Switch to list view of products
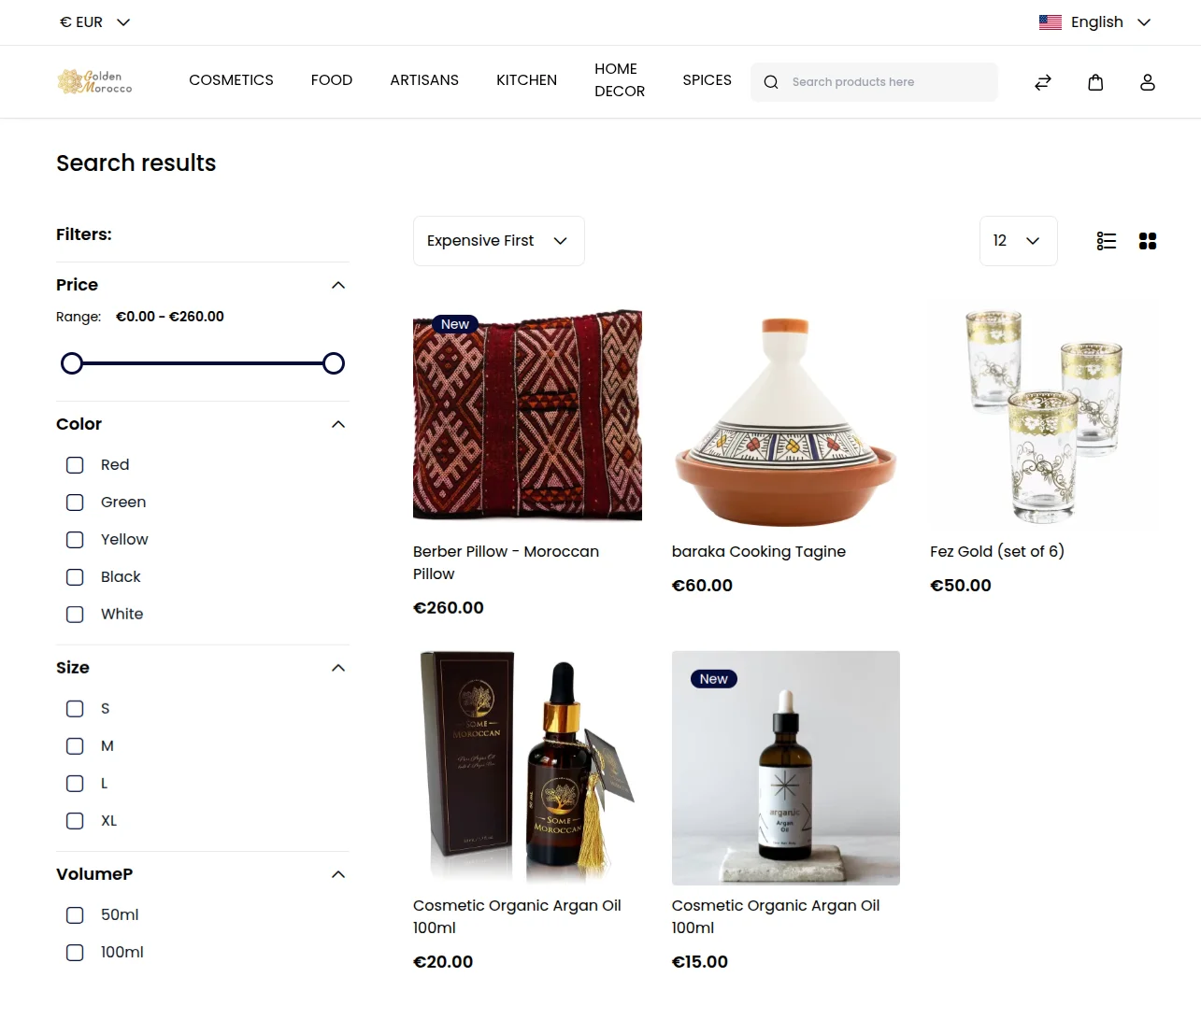 [x=1106, y=240]
